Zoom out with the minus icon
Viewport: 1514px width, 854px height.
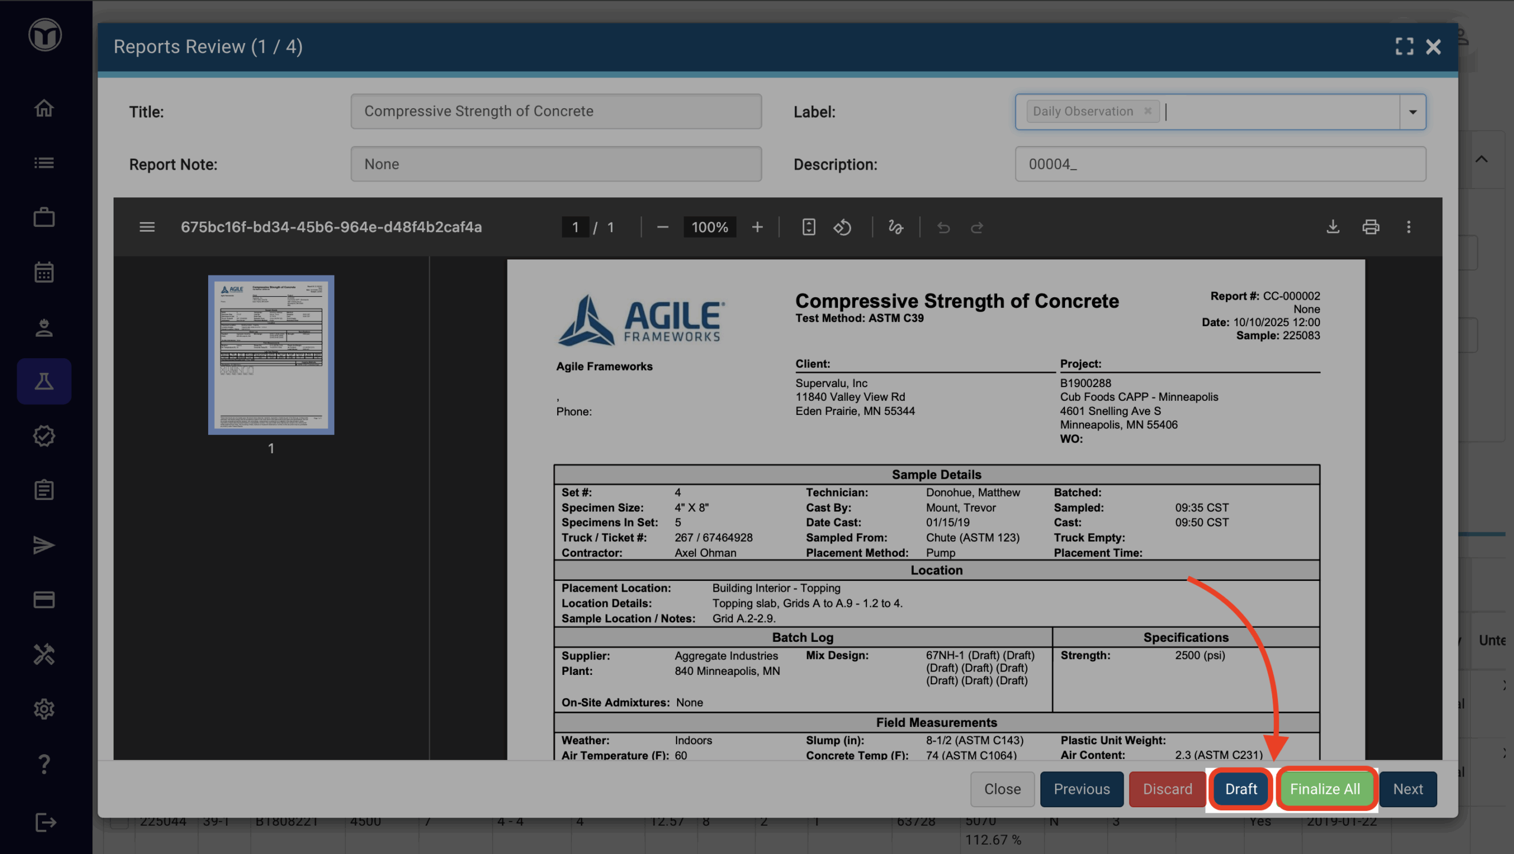(x=662, y=227)
